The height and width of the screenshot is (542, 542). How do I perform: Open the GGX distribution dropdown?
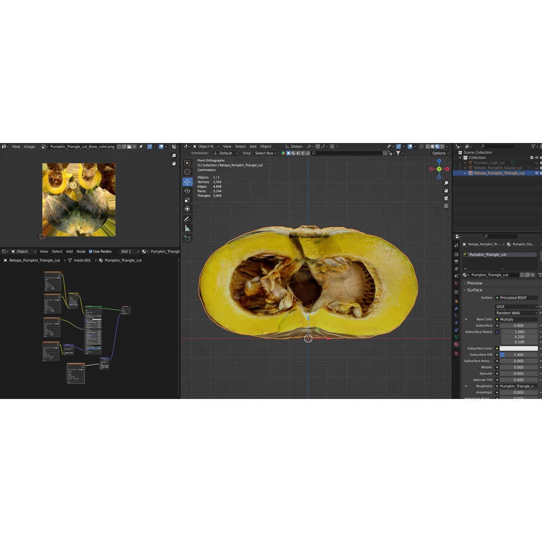516,307
